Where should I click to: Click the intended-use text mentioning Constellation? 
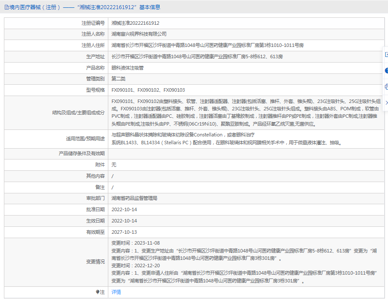coord(227,139)
